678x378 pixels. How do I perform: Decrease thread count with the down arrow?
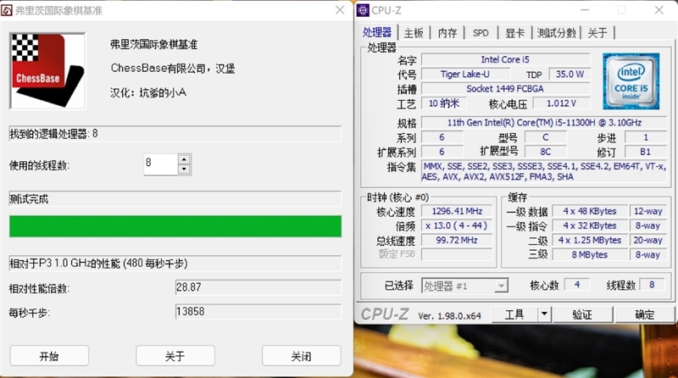184,170
